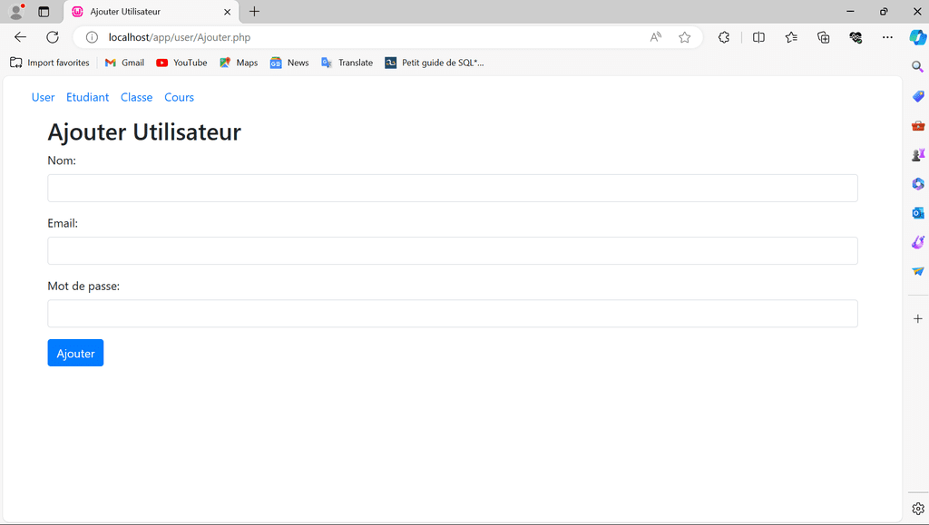
Task: Close the Ajouter Utilisateur tab
Action: point(227,11)
